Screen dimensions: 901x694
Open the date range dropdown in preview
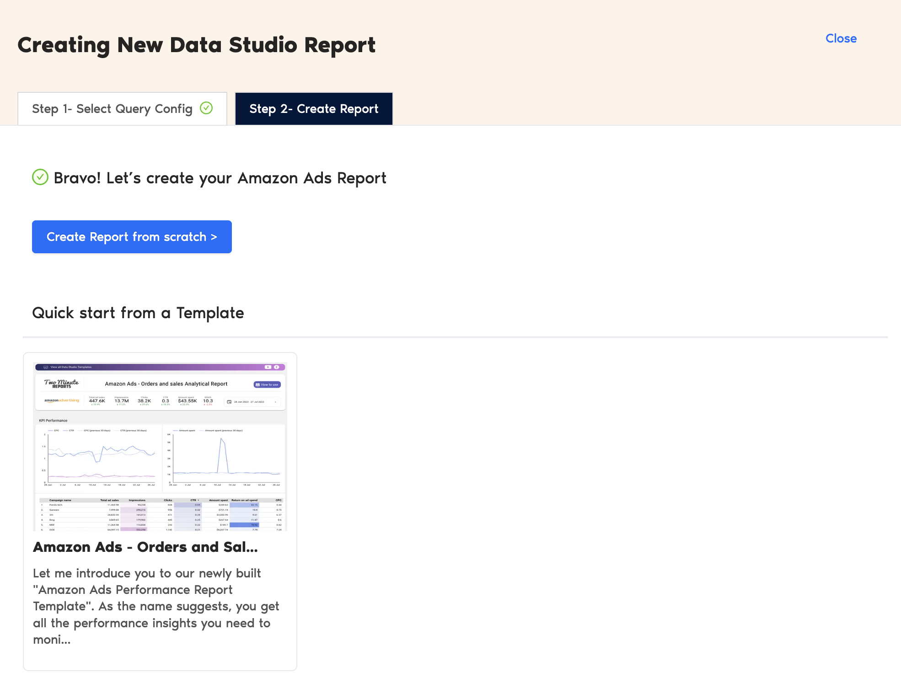[275, 402]
